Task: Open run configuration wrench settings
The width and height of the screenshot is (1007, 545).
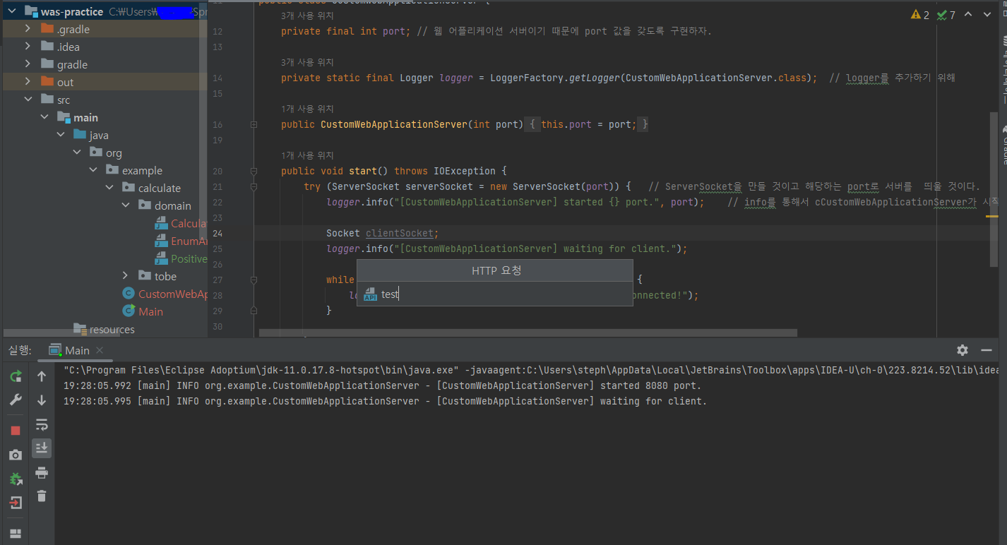Action: point(16,400)
